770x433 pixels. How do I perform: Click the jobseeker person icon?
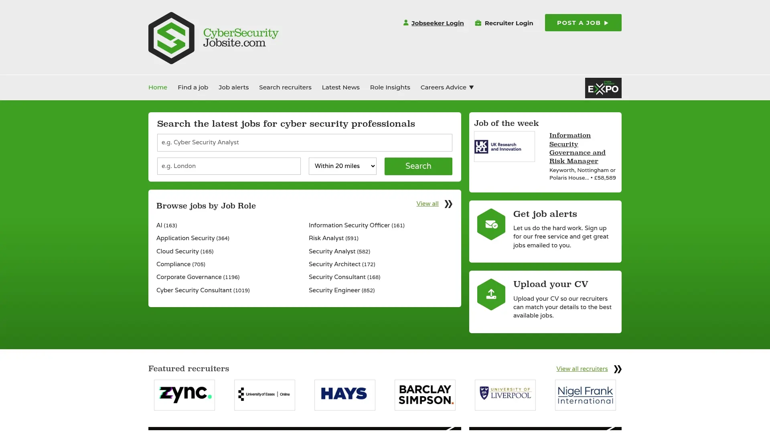[406, 23]
